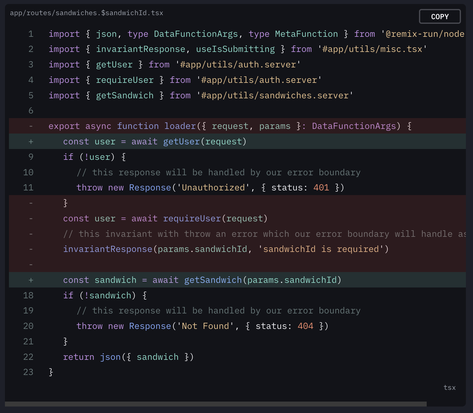Screen dimensions: 473x413
Task: Click the tsx language label
Action: click(x=450, y=387)
